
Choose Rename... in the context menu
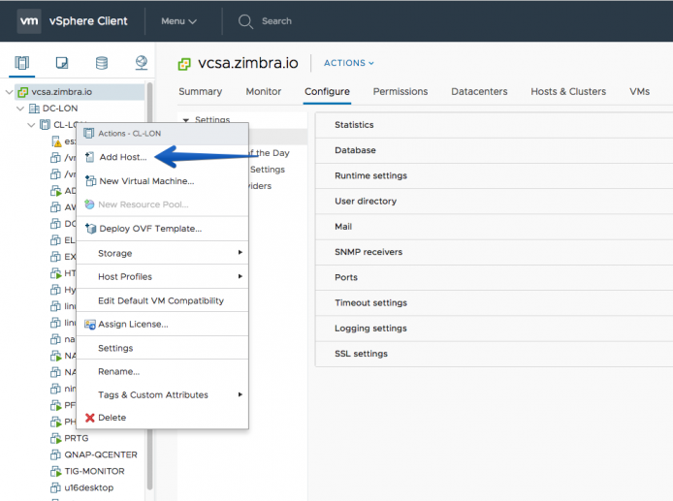coord(162,371)
